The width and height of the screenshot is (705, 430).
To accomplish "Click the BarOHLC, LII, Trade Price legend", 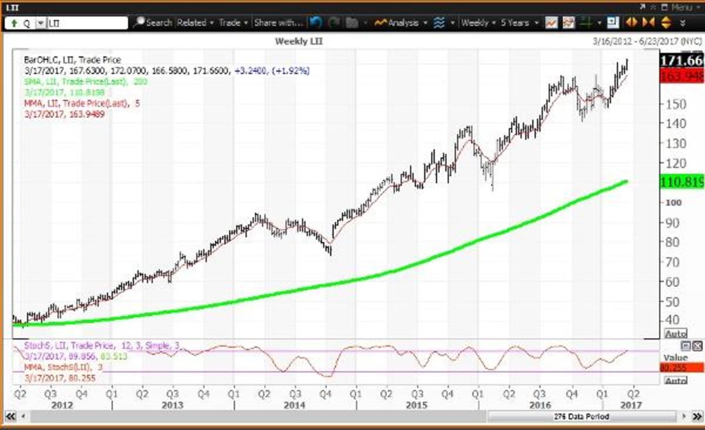I will [72, 60].
